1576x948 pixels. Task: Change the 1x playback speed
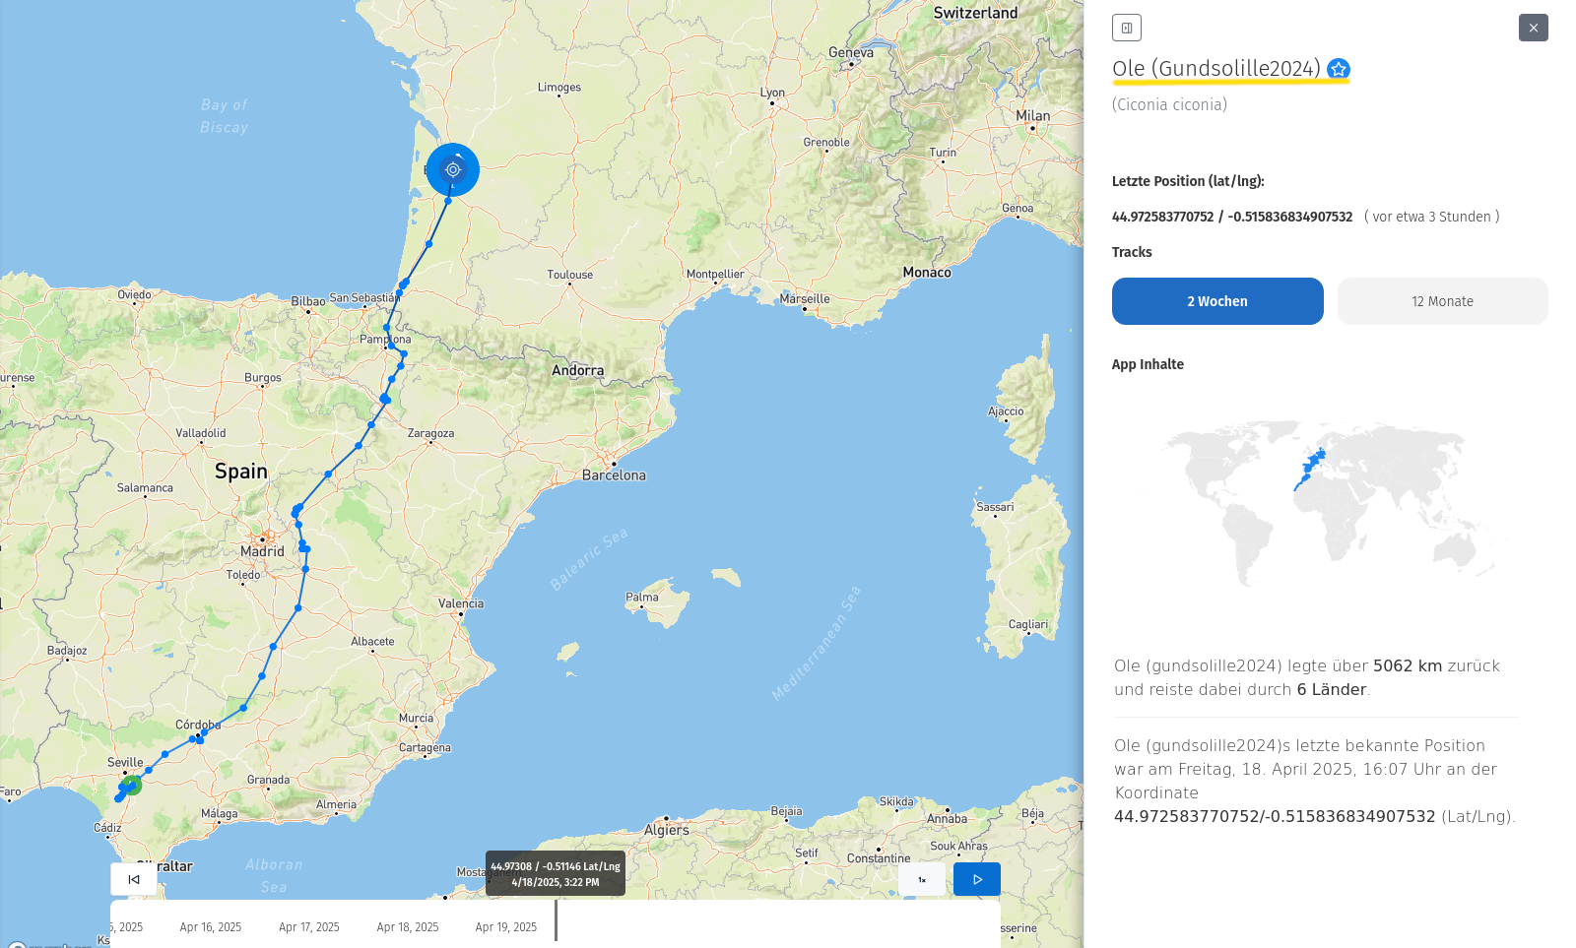(x=922, y=879)
